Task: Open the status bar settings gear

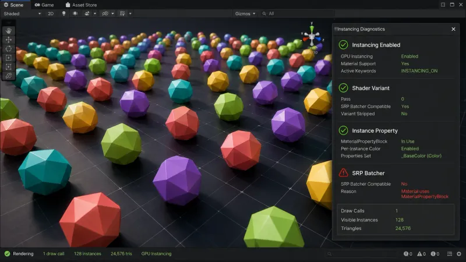Action: click(459, 254)
